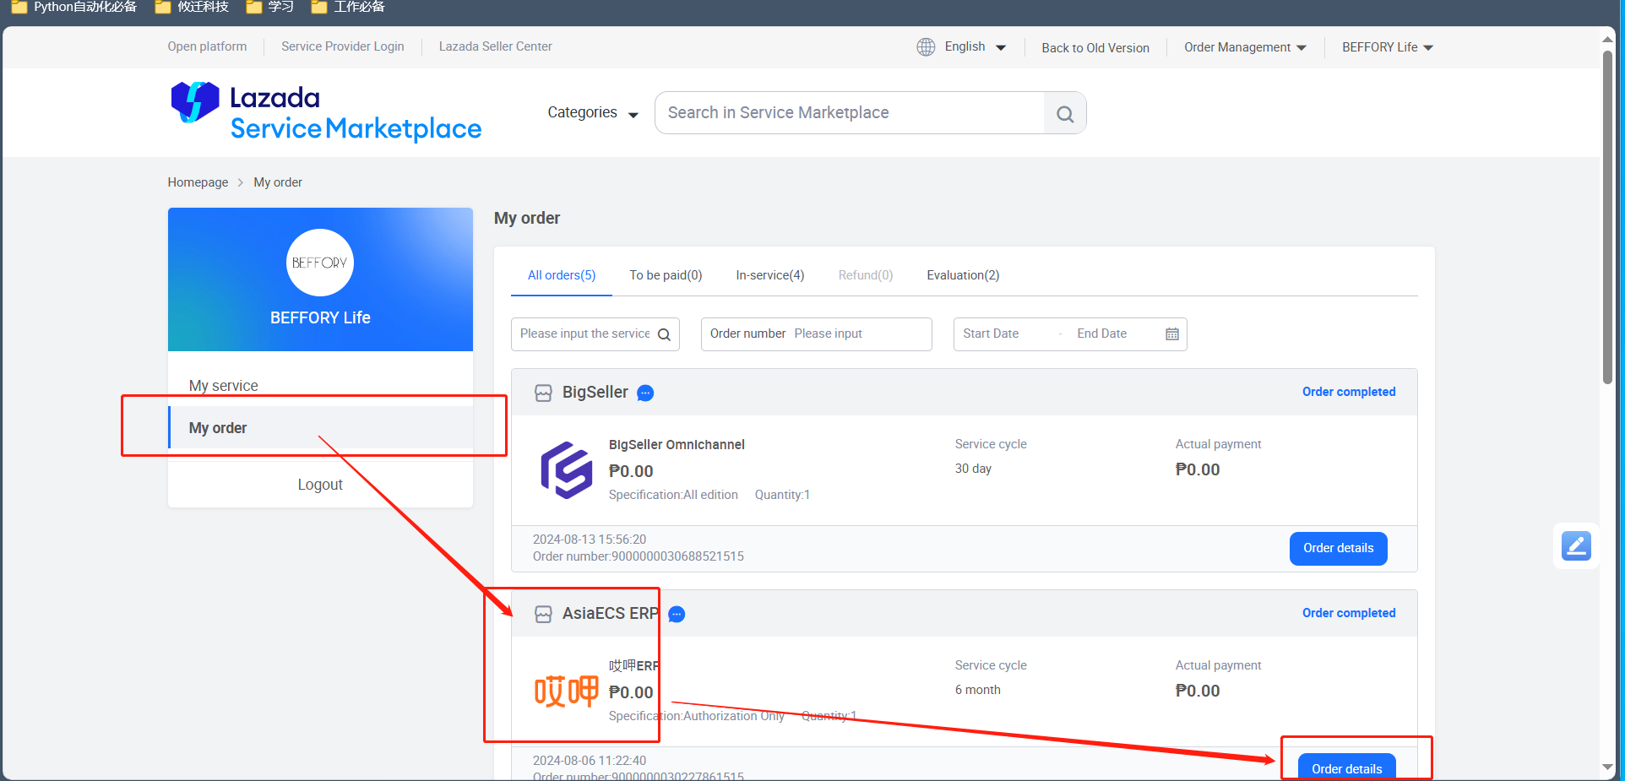The width and height of the screenshot is (1625, 781).
Task: Click the 2024-08-13 15:56:20 timestamp
Action: 590,540
